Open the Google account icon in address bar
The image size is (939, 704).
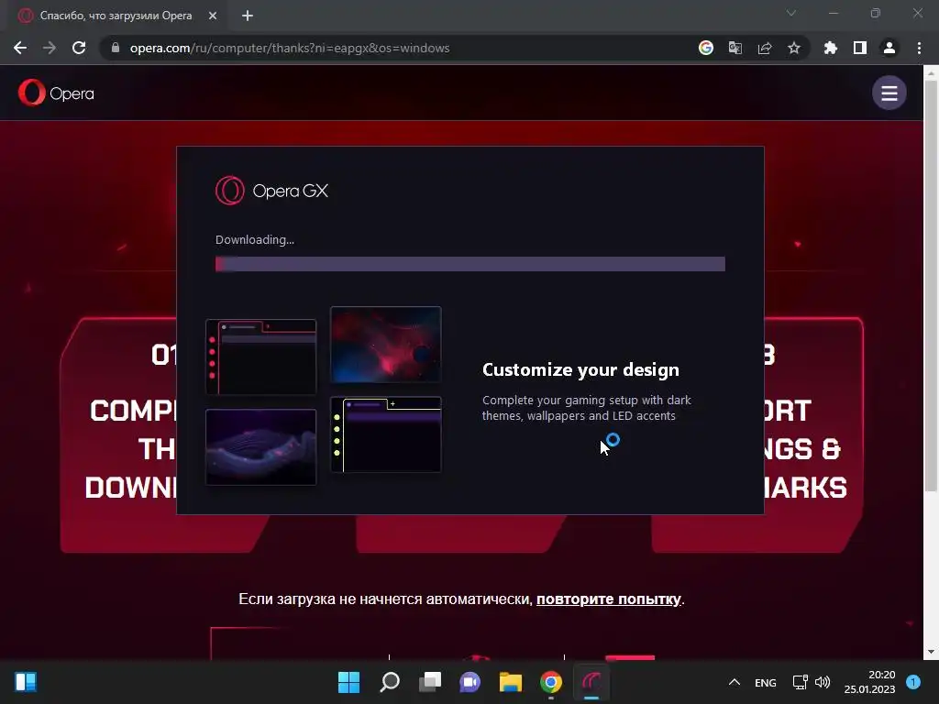(706, 48)
